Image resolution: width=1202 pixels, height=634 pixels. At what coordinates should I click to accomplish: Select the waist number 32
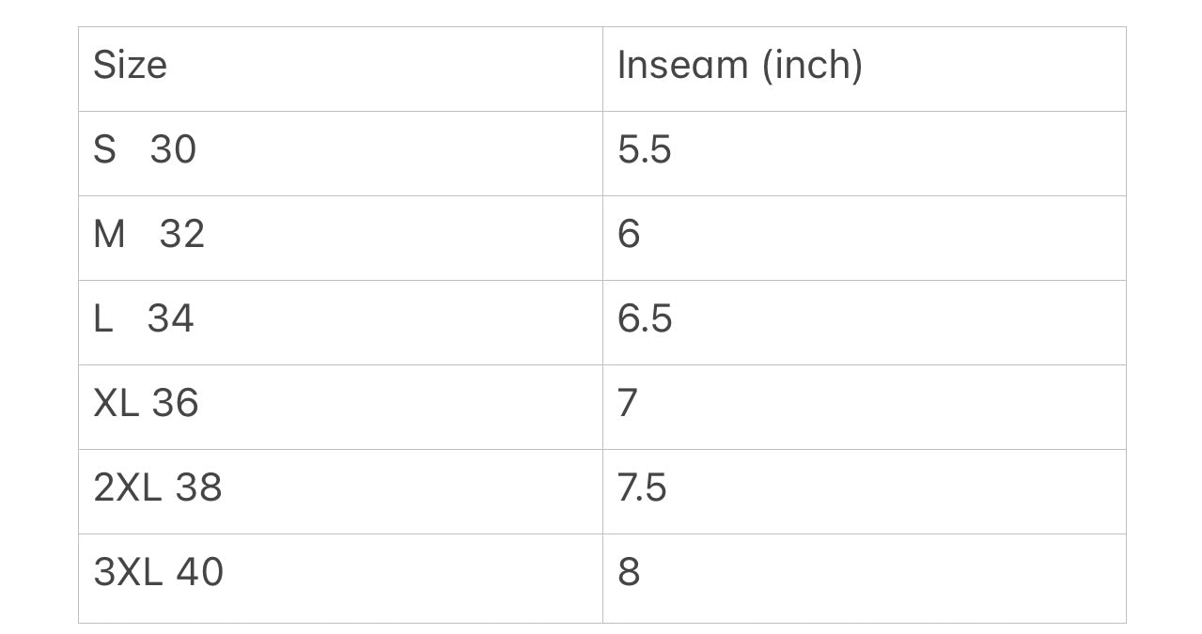(x=181, y=234)
